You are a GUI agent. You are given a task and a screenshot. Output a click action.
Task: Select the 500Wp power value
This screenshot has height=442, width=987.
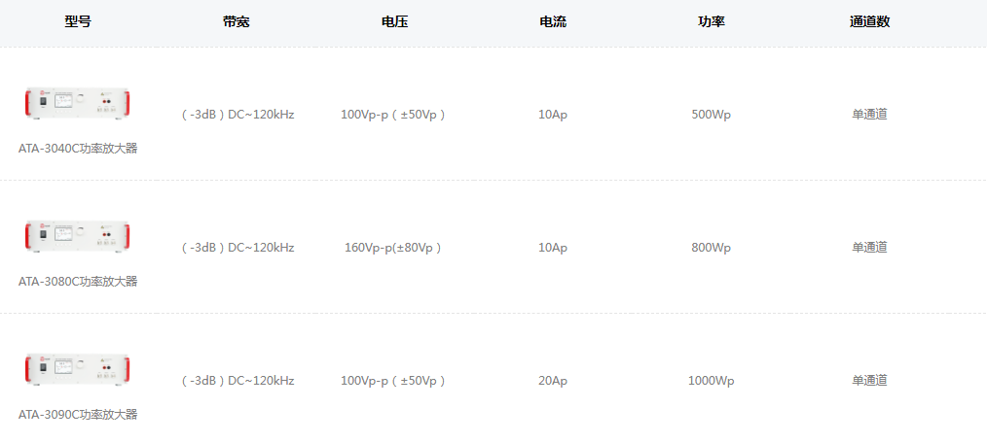[712, 115]
